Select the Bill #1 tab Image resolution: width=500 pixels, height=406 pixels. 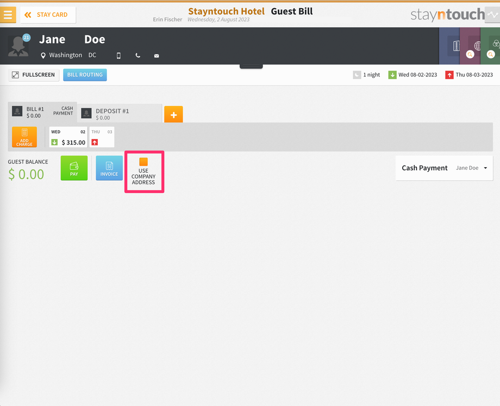42,112
